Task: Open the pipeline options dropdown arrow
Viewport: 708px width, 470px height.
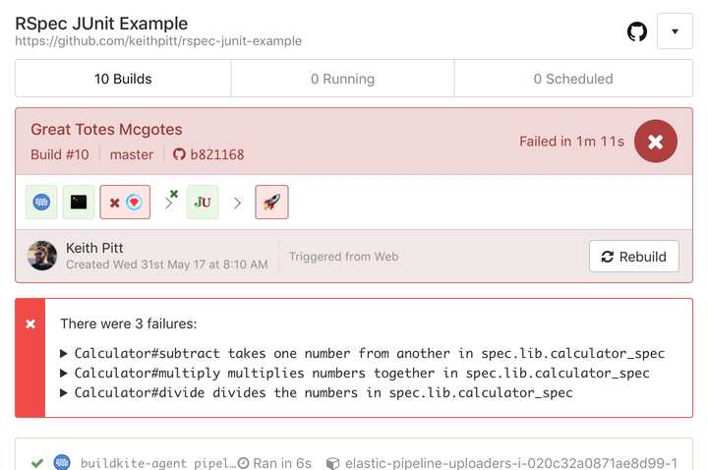Action: (x=675, y=31)
